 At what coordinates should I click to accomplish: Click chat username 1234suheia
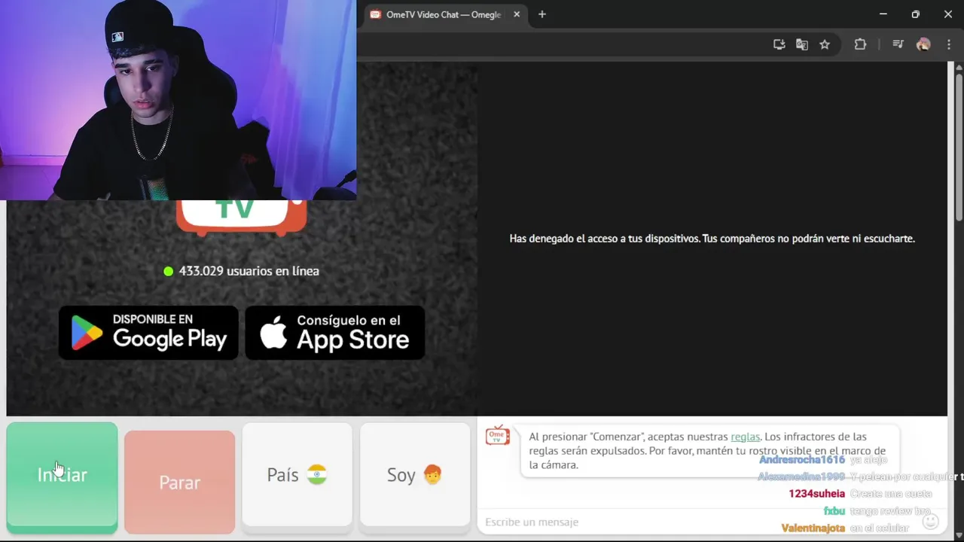coord(816,494)
